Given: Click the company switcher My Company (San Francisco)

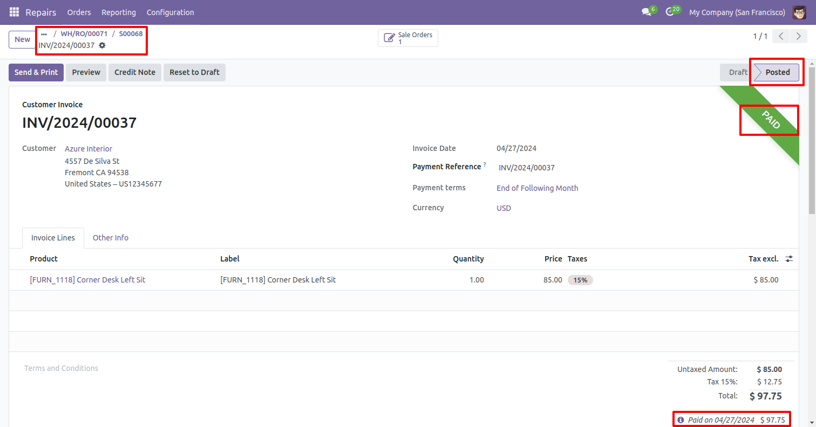Looking at the screenshot, I should tap(737, 12).
